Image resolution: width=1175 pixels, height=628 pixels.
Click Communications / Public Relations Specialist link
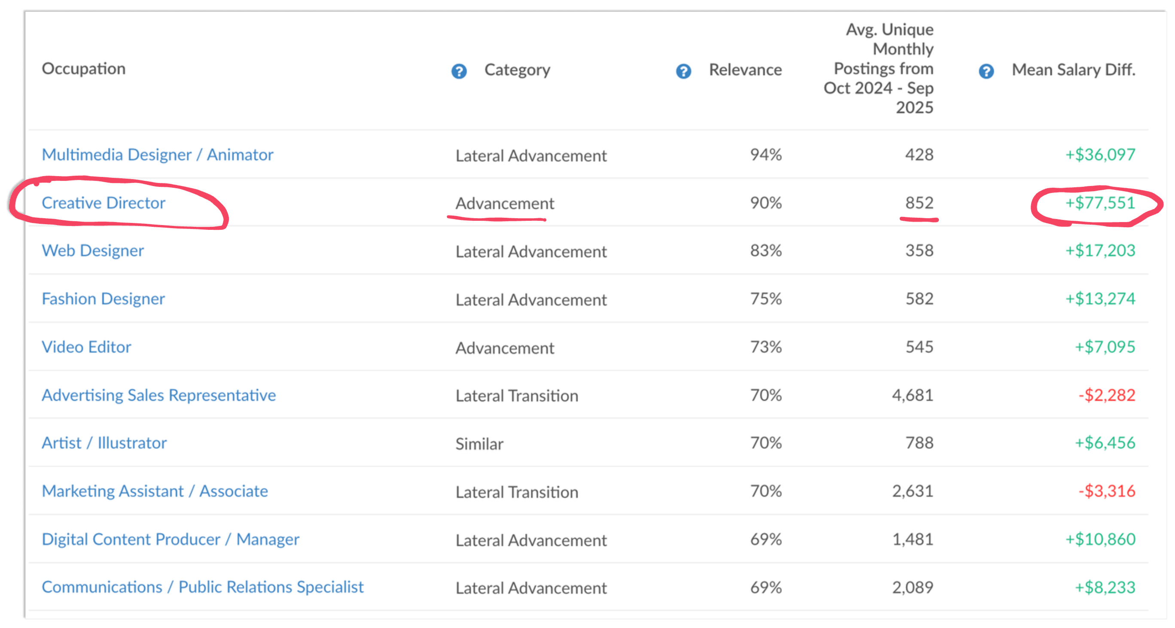[x=203, y=587]
